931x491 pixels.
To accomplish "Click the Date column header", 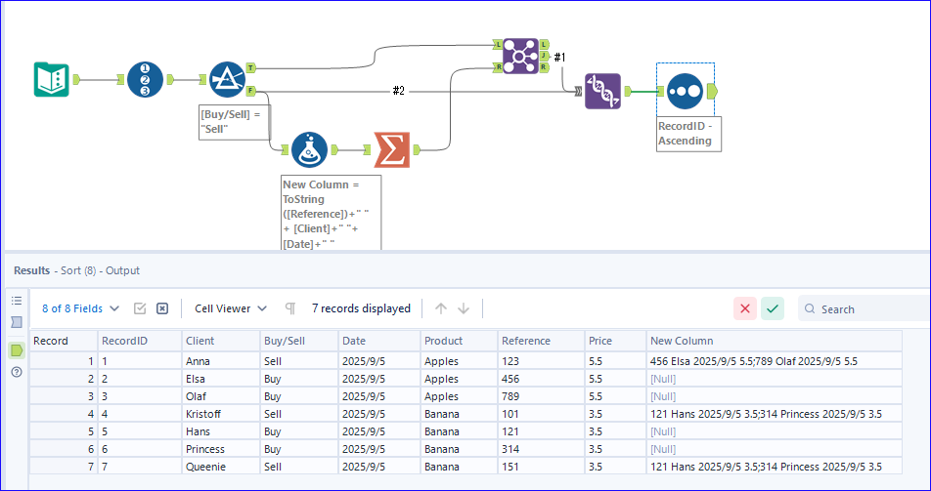I will pyautogui.click(x=379, y=341).
